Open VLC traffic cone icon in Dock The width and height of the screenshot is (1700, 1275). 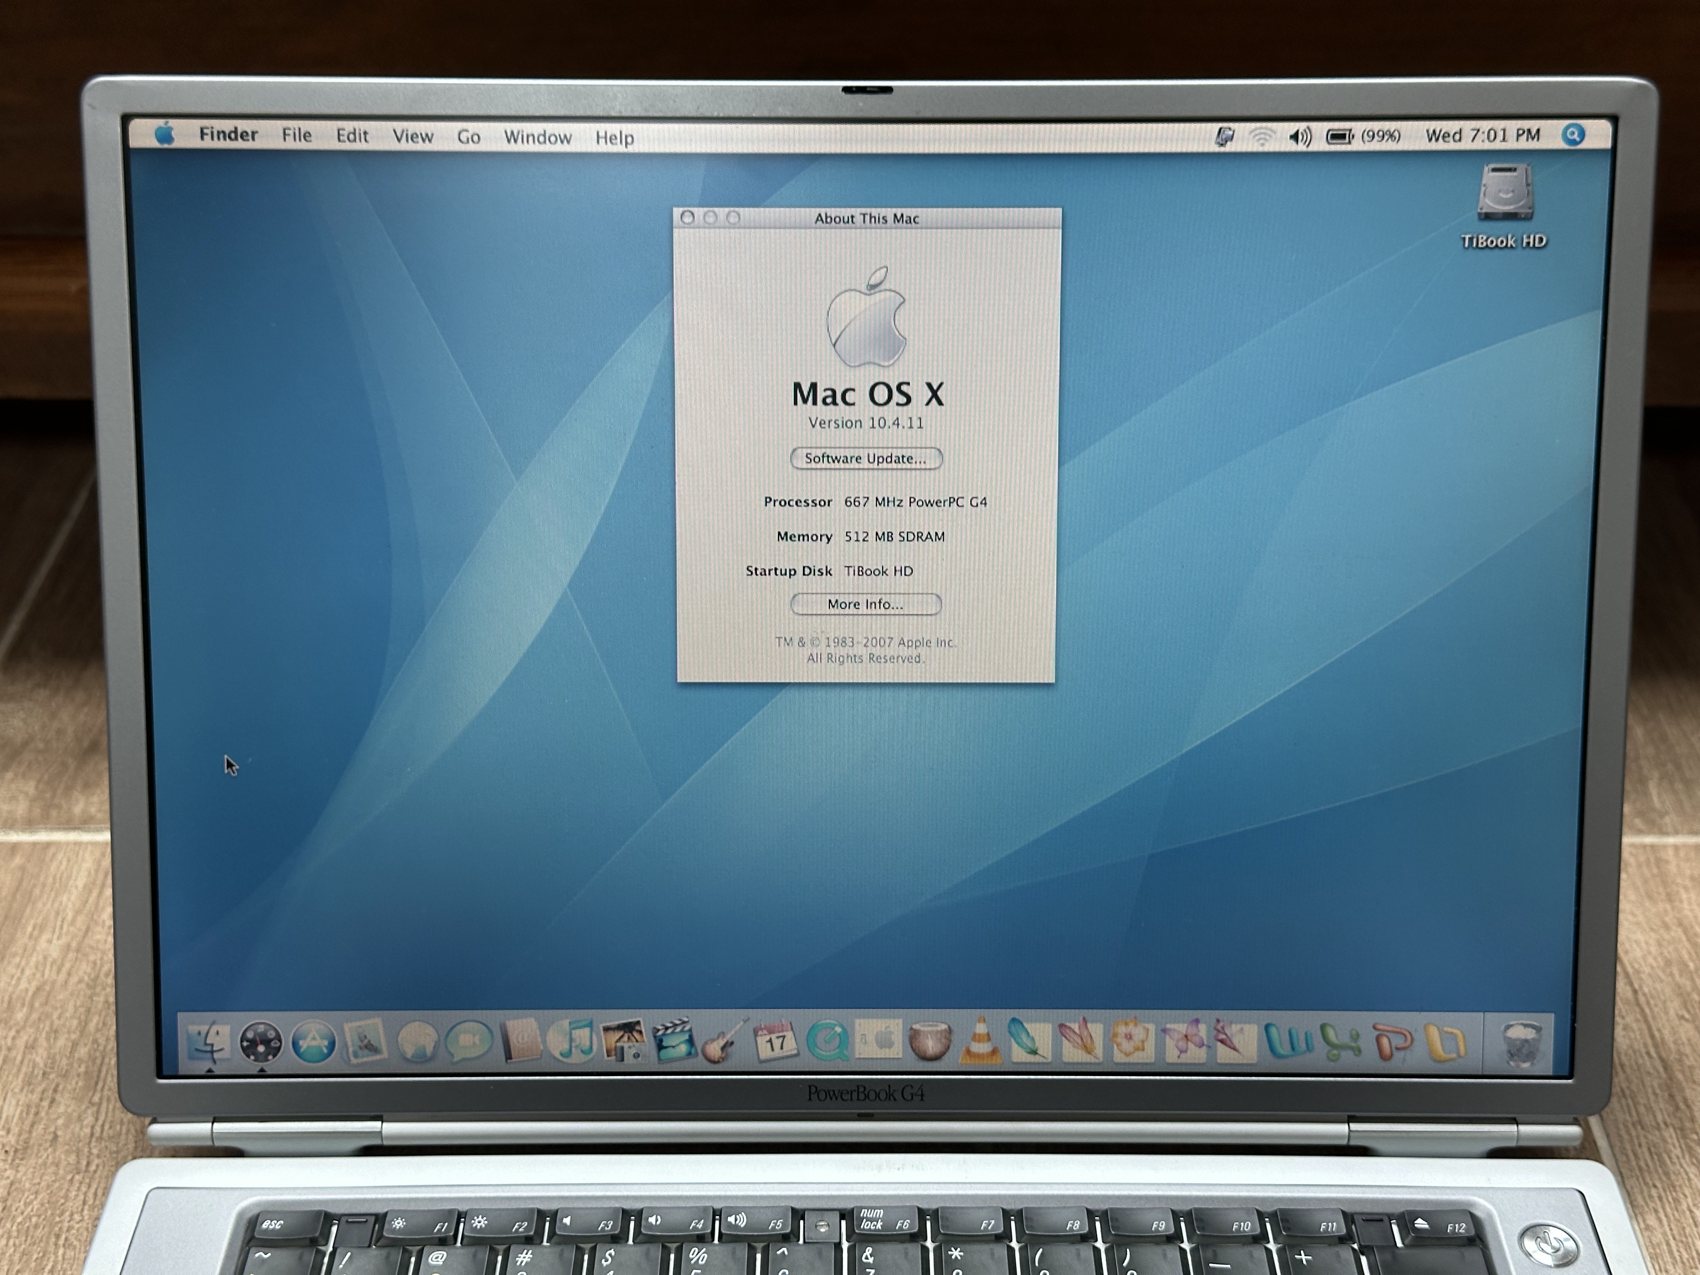pyautogui.click(x=981, y=1041)
